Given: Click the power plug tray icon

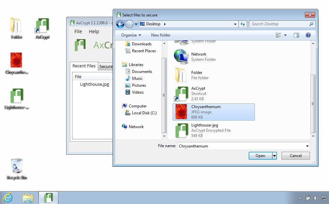Looking at the screenshot, I should pos(308,198).
